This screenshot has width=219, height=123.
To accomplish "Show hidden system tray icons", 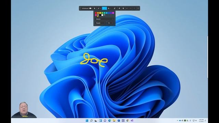I will (x=178, y=121).
